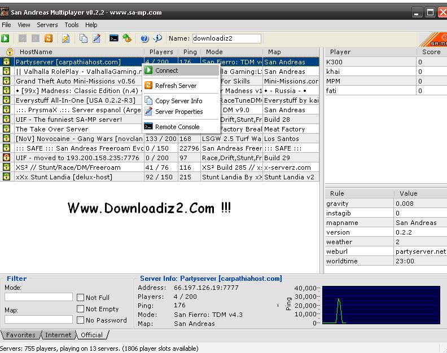This screenshot has width=447, height=353.
Task: Click the lock icon of xXx Stunt Landia row
Action: 6,177
